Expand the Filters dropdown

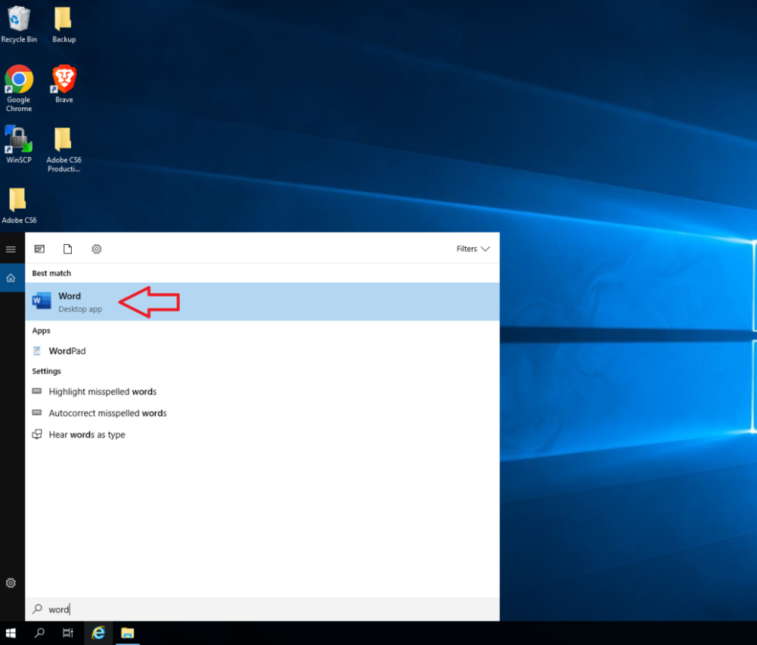(472, 249)
